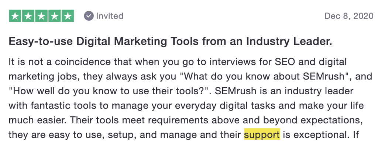Click the yellow highlighted word support
Screen dimensions: 378x141
coord(262,134)
